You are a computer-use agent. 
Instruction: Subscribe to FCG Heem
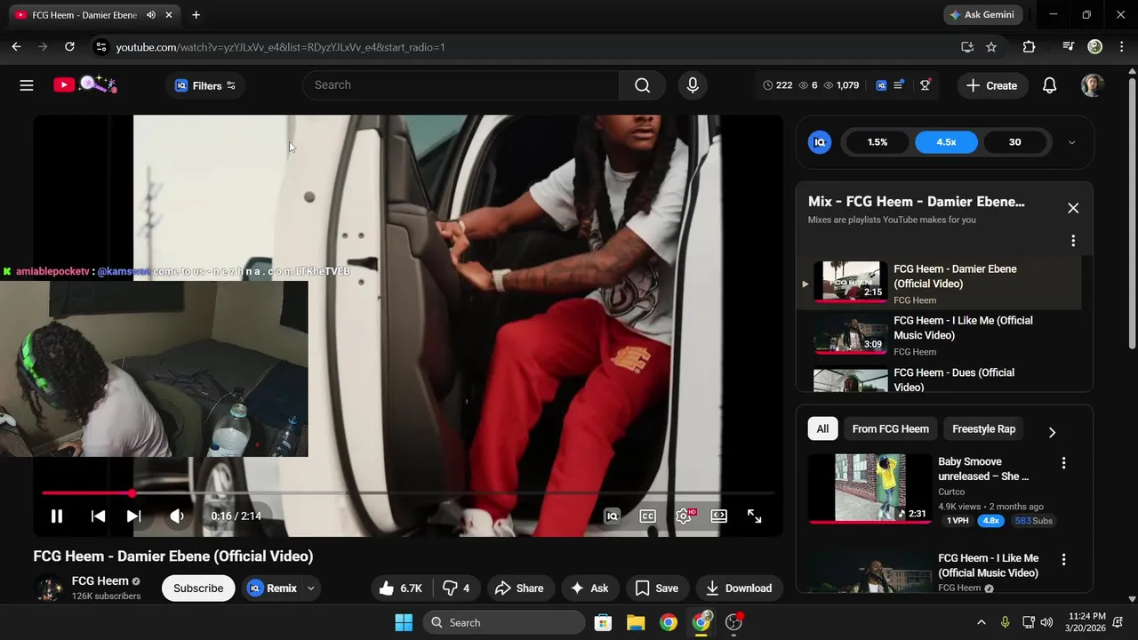pyautogui.click(x=198, y=588)
